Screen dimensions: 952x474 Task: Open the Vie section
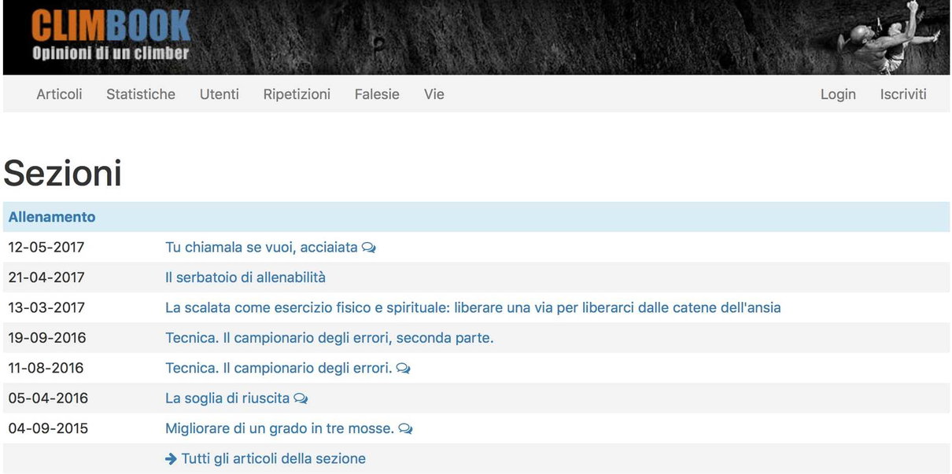[x=434, y=94]
